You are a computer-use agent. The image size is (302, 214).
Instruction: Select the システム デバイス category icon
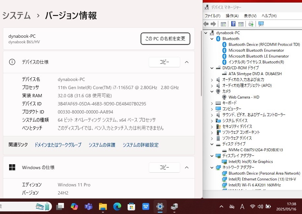click(218, 121)
